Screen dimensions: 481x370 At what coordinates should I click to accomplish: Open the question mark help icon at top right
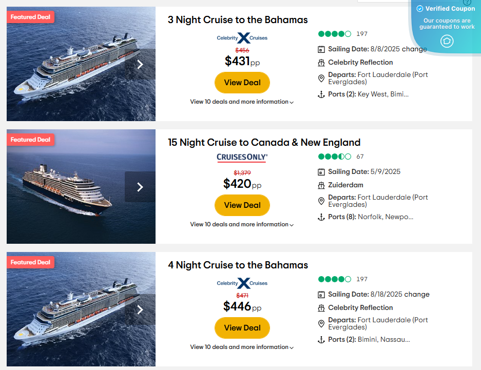(x=466, y=3)
